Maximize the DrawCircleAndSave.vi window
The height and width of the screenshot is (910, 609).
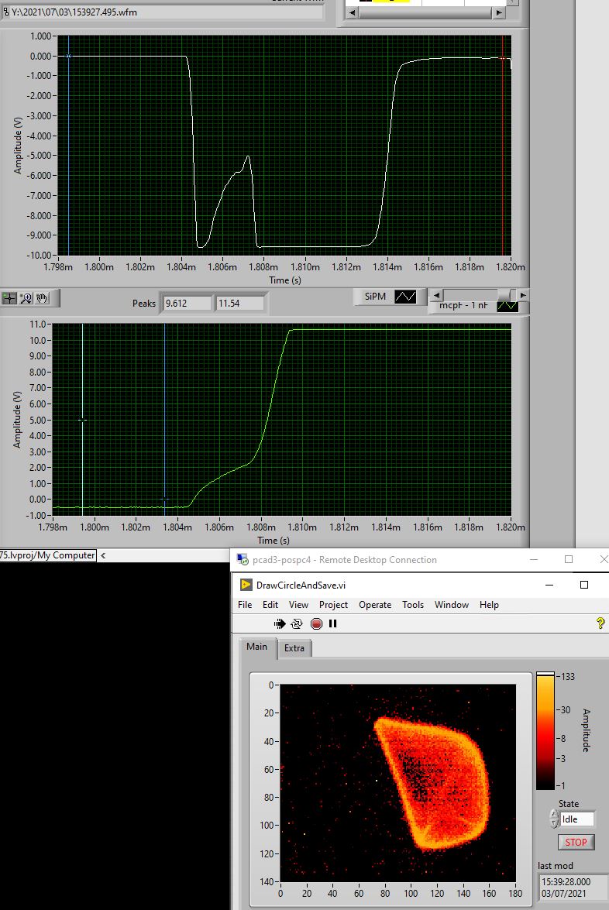(x=584, y=585)
